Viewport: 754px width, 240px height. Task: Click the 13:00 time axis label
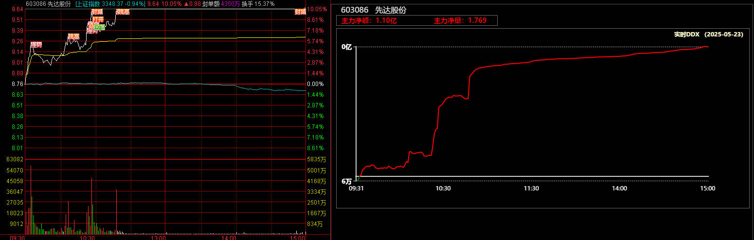159,238
